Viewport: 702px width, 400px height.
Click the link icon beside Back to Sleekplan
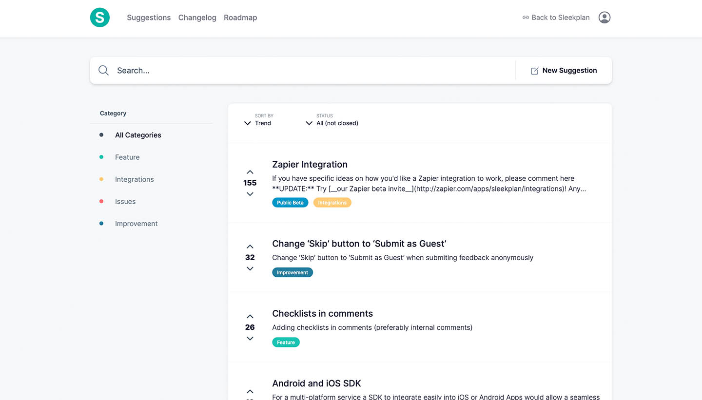(526, 18)
